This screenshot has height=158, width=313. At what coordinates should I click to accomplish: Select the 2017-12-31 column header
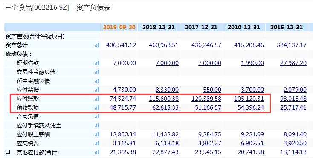point(201,27)
